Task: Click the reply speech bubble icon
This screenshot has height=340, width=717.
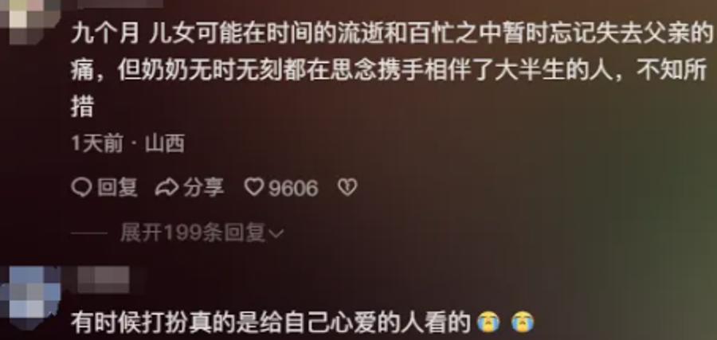Action: tap(82, 187)
